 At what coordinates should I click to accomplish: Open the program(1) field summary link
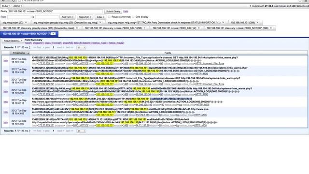click(x=39, y=43)
